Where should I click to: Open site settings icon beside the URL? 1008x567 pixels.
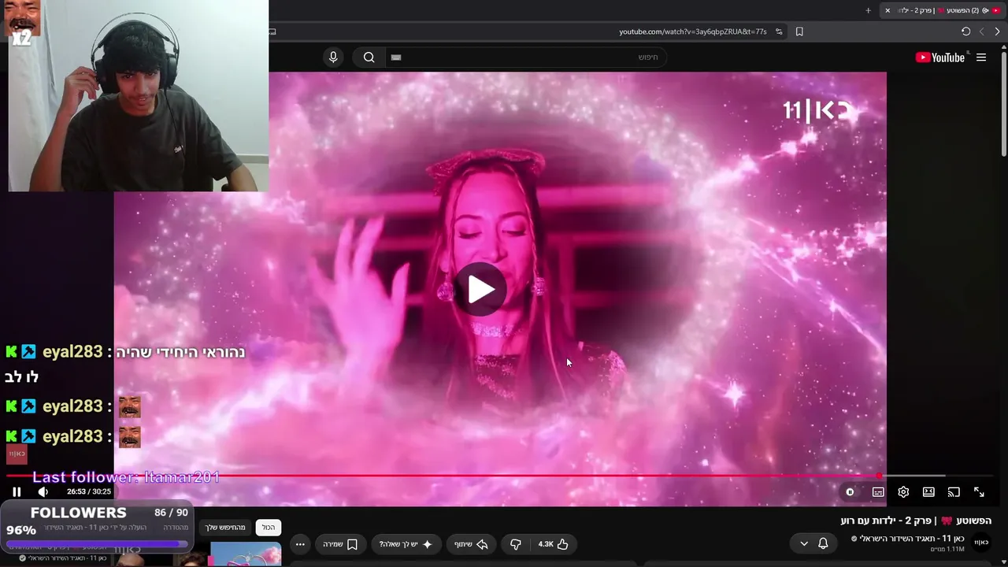(779, 31)
